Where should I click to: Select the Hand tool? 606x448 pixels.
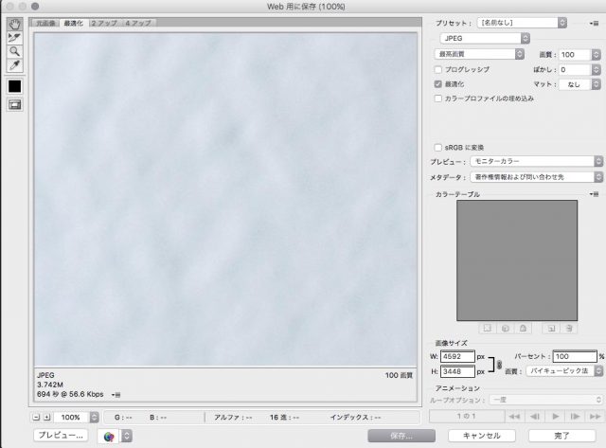click(x=15, y=24)
